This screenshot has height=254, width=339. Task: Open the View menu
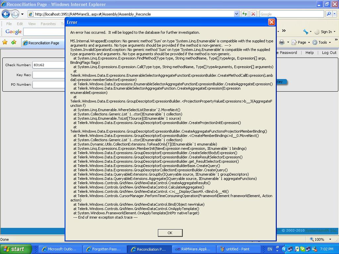[x=32, y=24]
